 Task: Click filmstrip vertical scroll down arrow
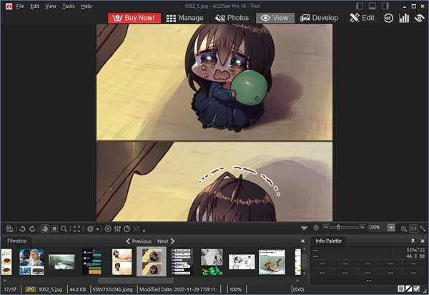pos(305,274)
